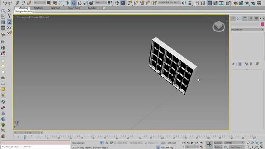Click the Bind to Space Warp icon

29,3
